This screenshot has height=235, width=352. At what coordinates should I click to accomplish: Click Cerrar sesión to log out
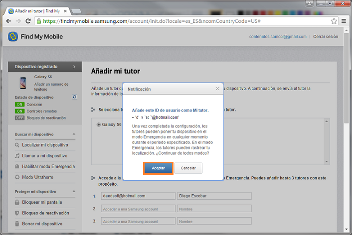click(x=326, y=36)
